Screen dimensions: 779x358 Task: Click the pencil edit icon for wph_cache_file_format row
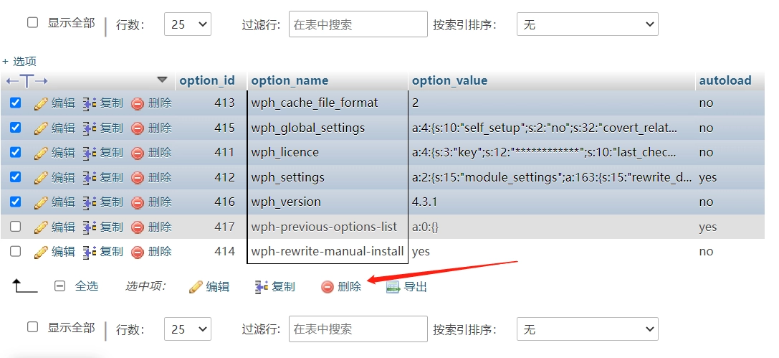pyautogui.click(x=41, y=103)
